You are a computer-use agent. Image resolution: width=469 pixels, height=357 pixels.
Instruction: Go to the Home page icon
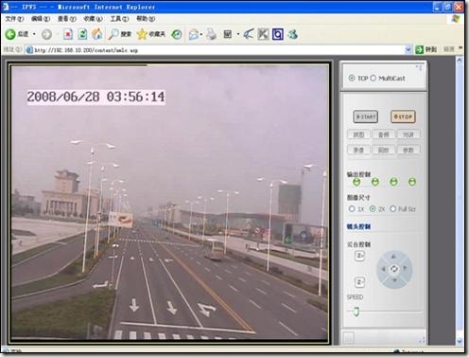97,34
